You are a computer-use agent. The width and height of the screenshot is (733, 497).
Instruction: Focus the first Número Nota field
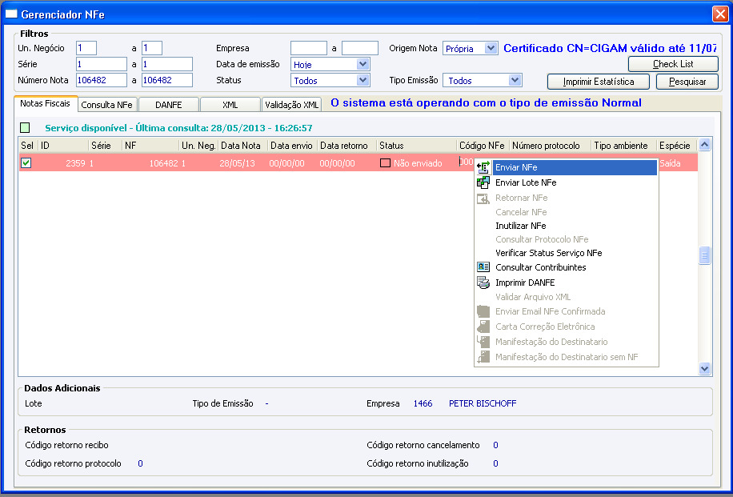(x=102, y=80)
